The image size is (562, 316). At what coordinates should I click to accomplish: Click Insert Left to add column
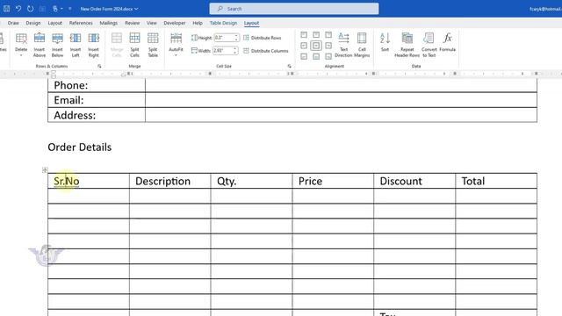coord(76,45)
